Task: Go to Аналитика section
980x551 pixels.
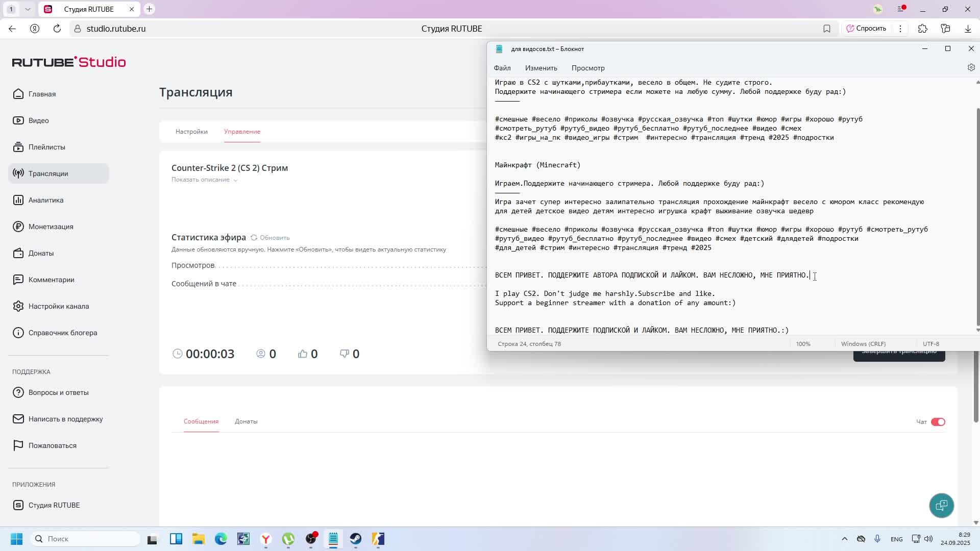Action: tap(45, 200)
